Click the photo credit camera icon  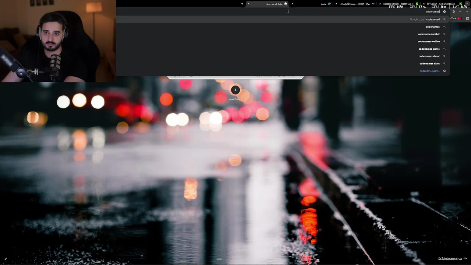[x=465, y=258]
